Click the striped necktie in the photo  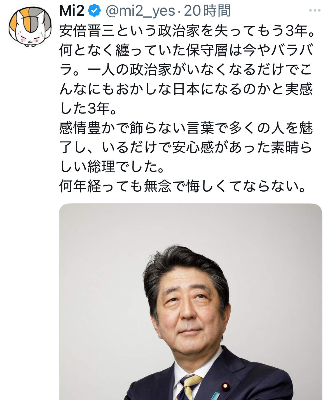point(188,387)
